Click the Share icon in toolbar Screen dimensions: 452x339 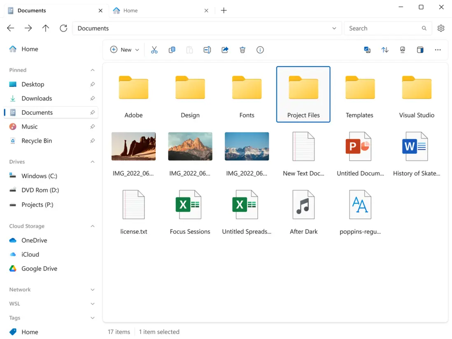click(225, 50)
